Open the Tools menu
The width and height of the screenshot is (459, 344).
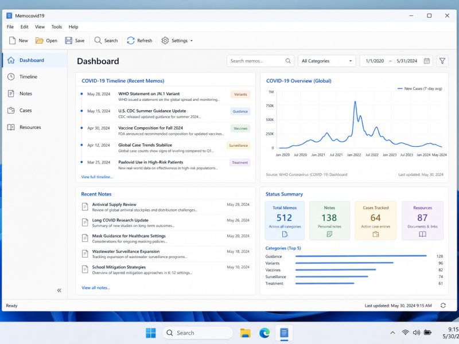pyautogui.click(x=56, y=26)
